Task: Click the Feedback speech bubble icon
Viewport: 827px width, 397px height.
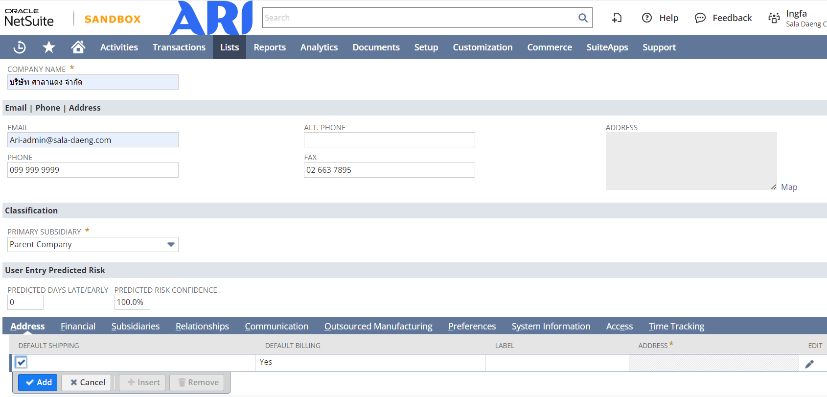Action: 700,18
